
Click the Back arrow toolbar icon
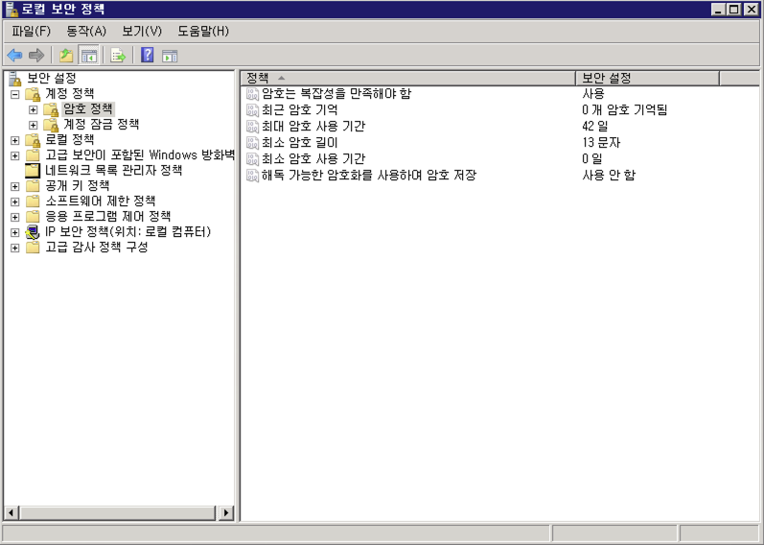click(14, 56)
